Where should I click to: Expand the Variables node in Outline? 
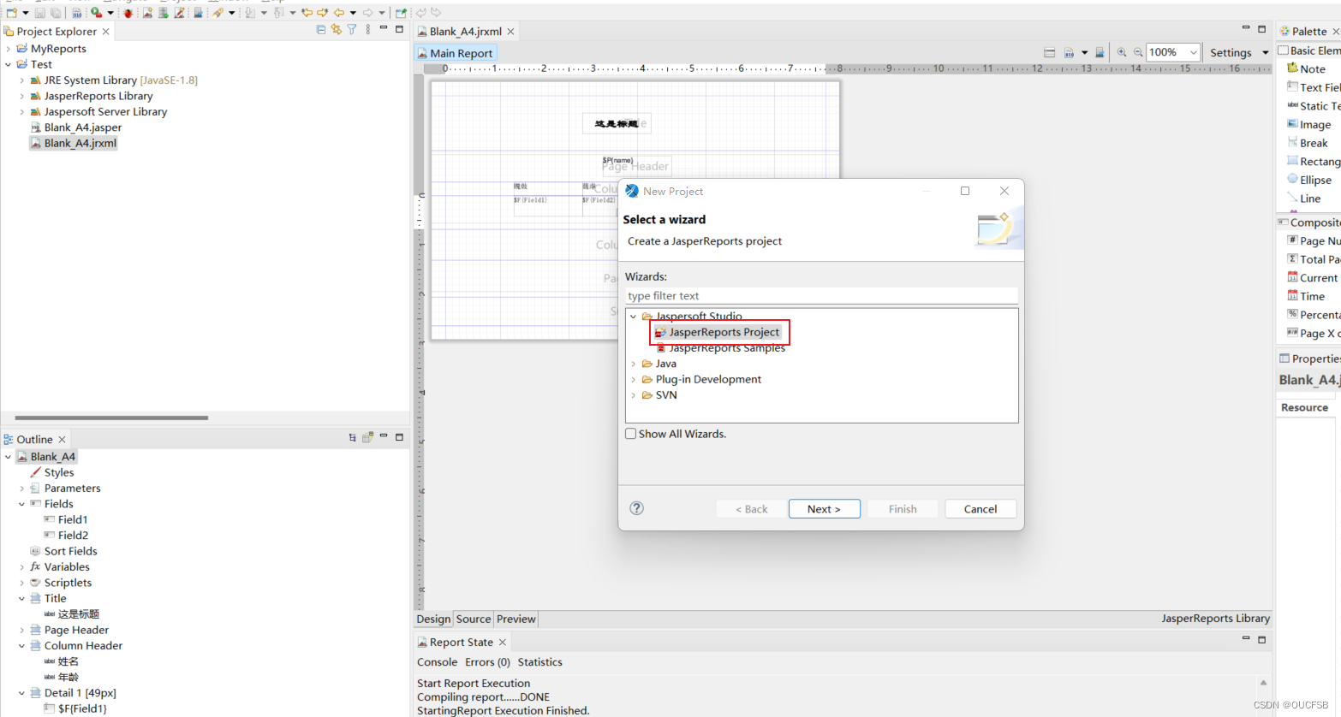(x=22, y=567)
